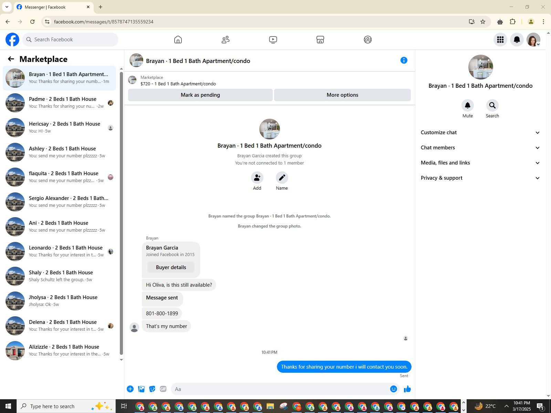
Task: Choose a GIF from the GIF icon
Action: coord(163,389)
